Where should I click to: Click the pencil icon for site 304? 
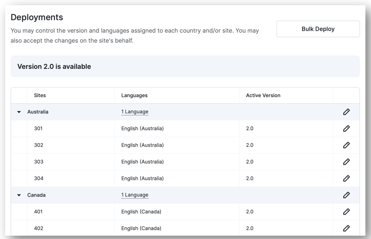point(346,179)
